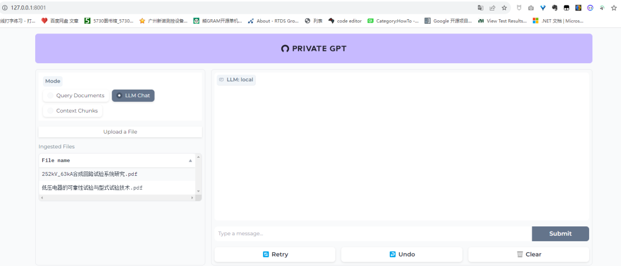Viewport: 621px width, 266px height.
Task: Click the Retry button
Action: (x=275, y=254)
